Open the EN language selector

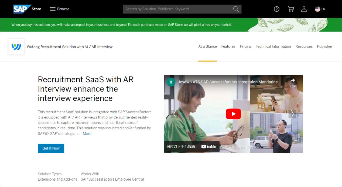320,9
